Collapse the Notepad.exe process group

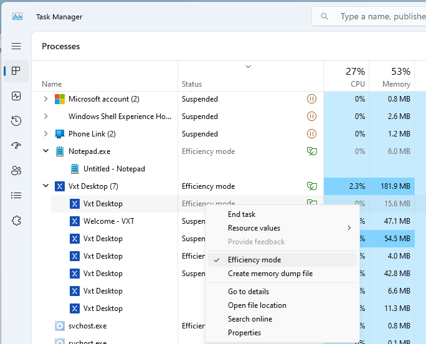click(45, 151)
